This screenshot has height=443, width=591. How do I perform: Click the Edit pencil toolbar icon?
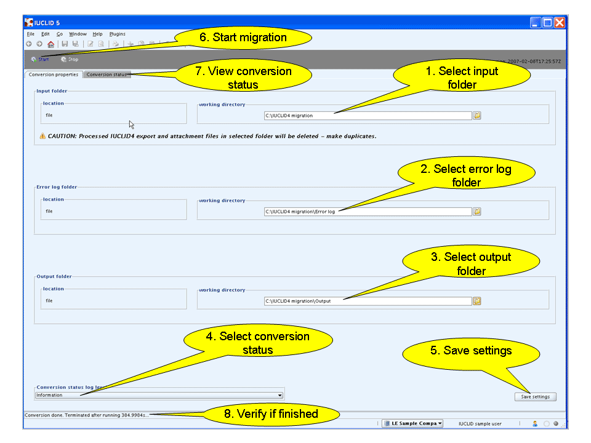pyautogui.click(x=90, y=44)
